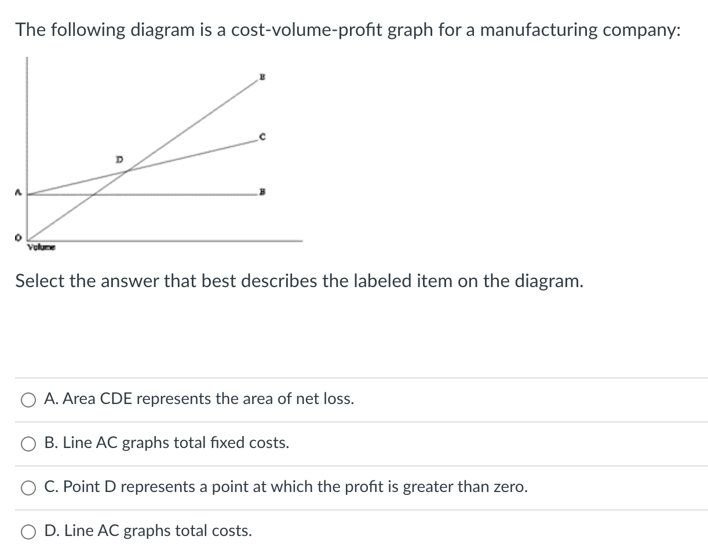Choose the radio button for answer B

[x=29, y=444]
